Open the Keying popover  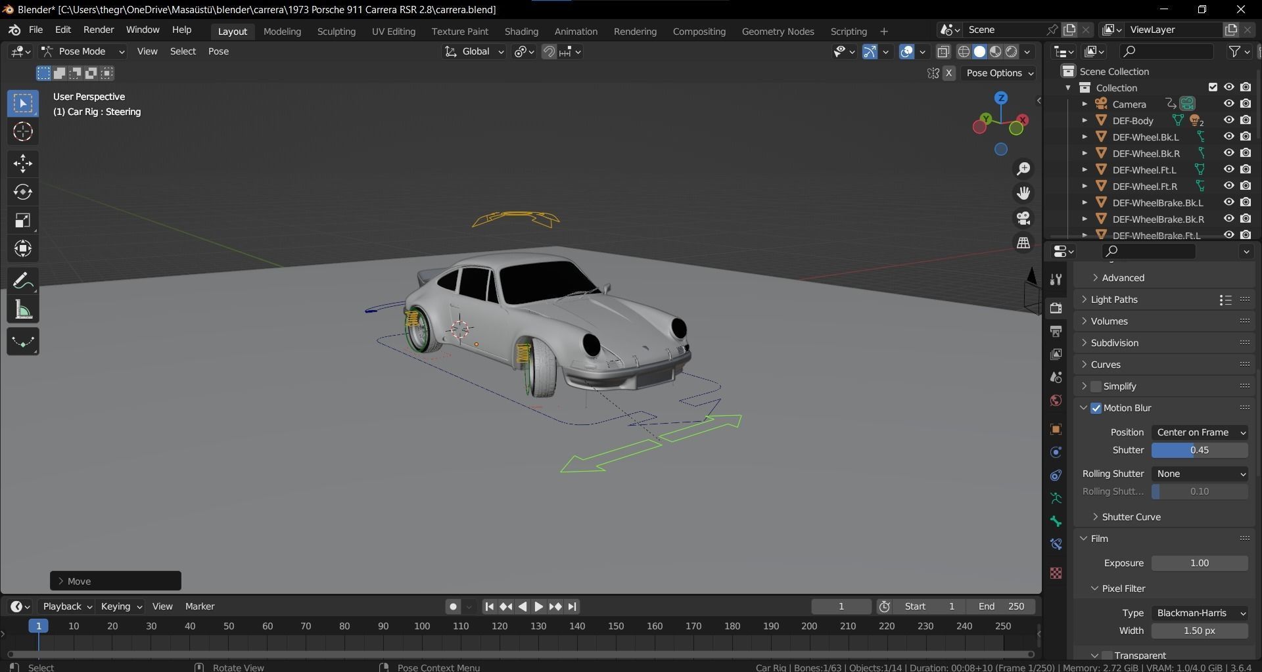(x=121, y=606)
